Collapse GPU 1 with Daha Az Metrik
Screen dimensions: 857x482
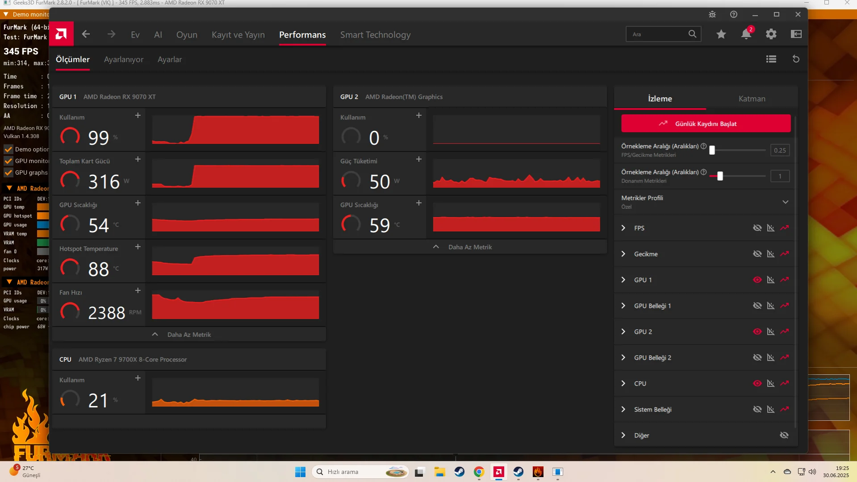tap(189, 334)
